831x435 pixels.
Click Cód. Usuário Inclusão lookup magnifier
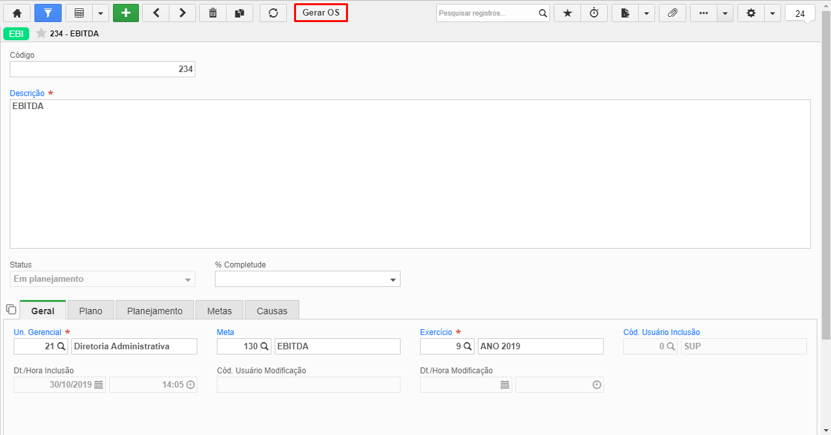[x=671, y=347]
